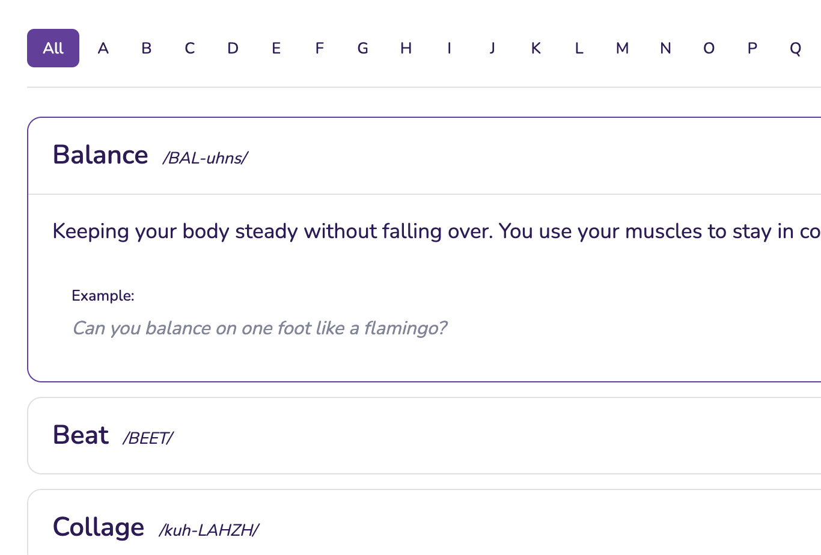
Task: Filter glossary by letter J
Action: [493, 48]
